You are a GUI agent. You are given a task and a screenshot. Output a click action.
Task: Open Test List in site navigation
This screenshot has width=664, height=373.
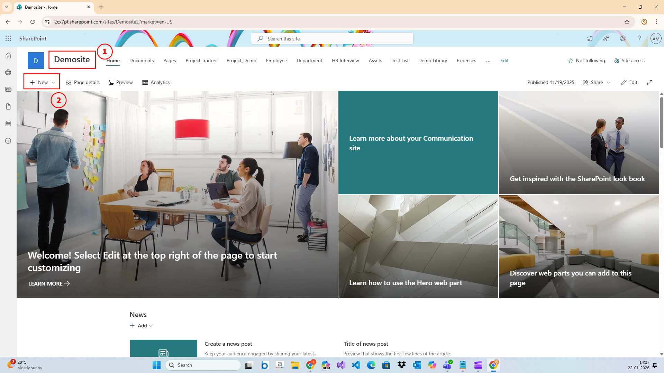tap(400, 60)
